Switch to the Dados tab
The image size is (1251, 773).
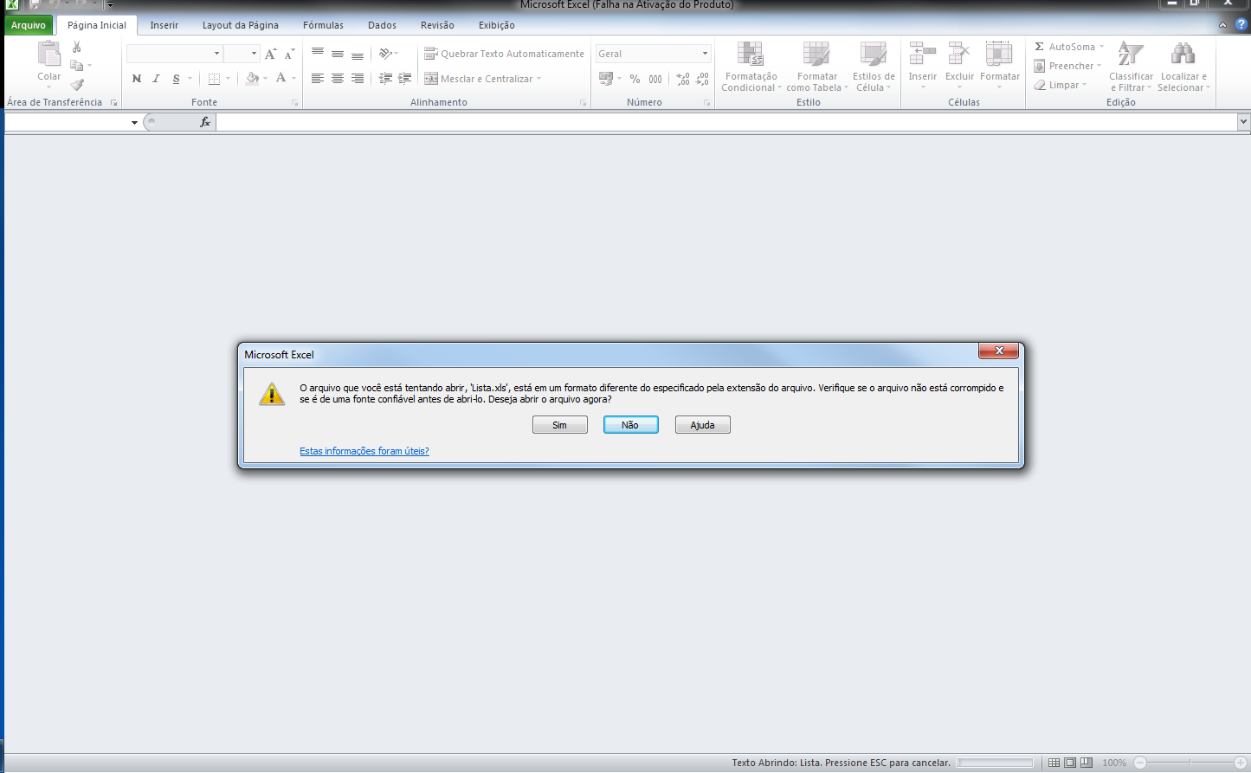(x=382, y=25)
